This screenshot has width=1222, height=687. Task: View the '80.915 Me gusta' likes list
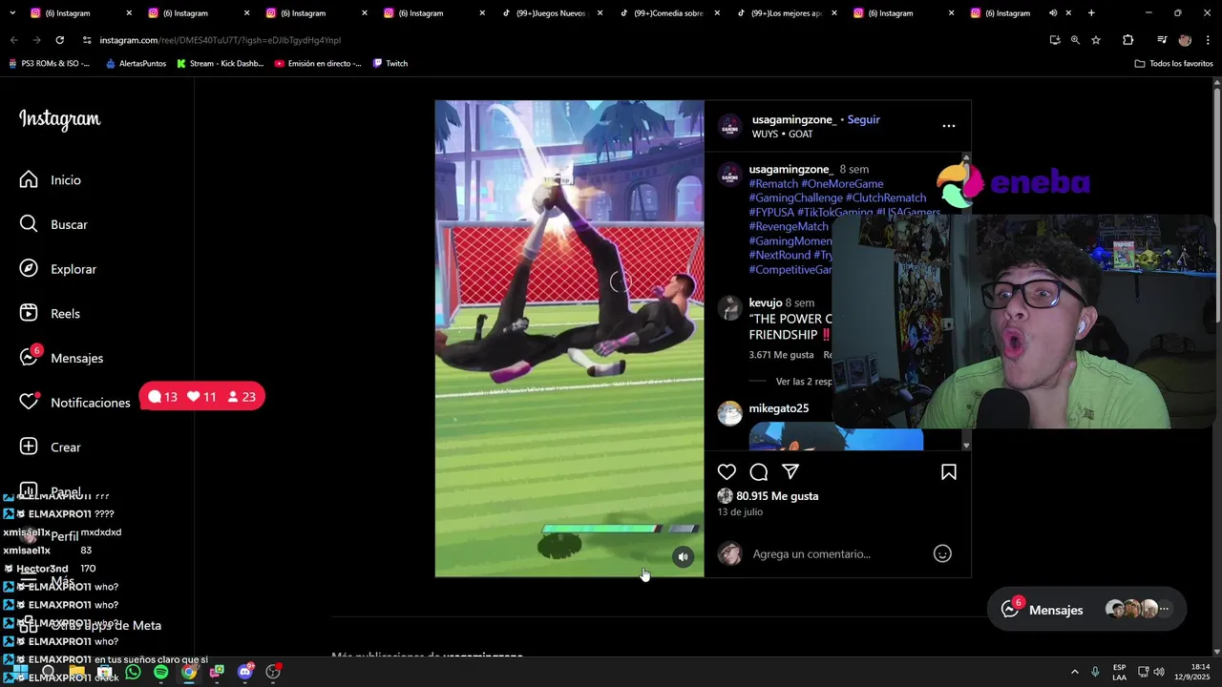[x=777, y=496]
